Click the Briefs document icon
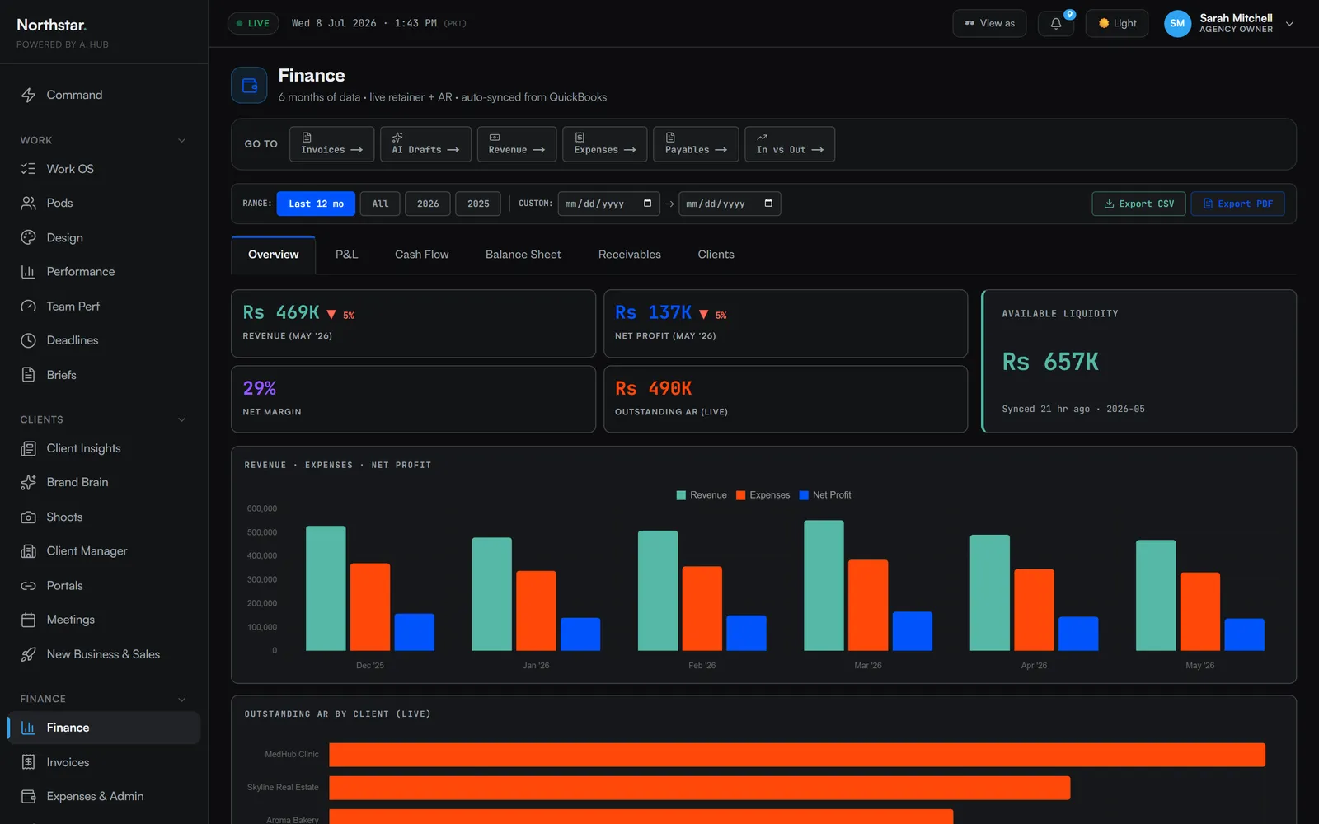The image size is (1319, 824). point(28,375)
